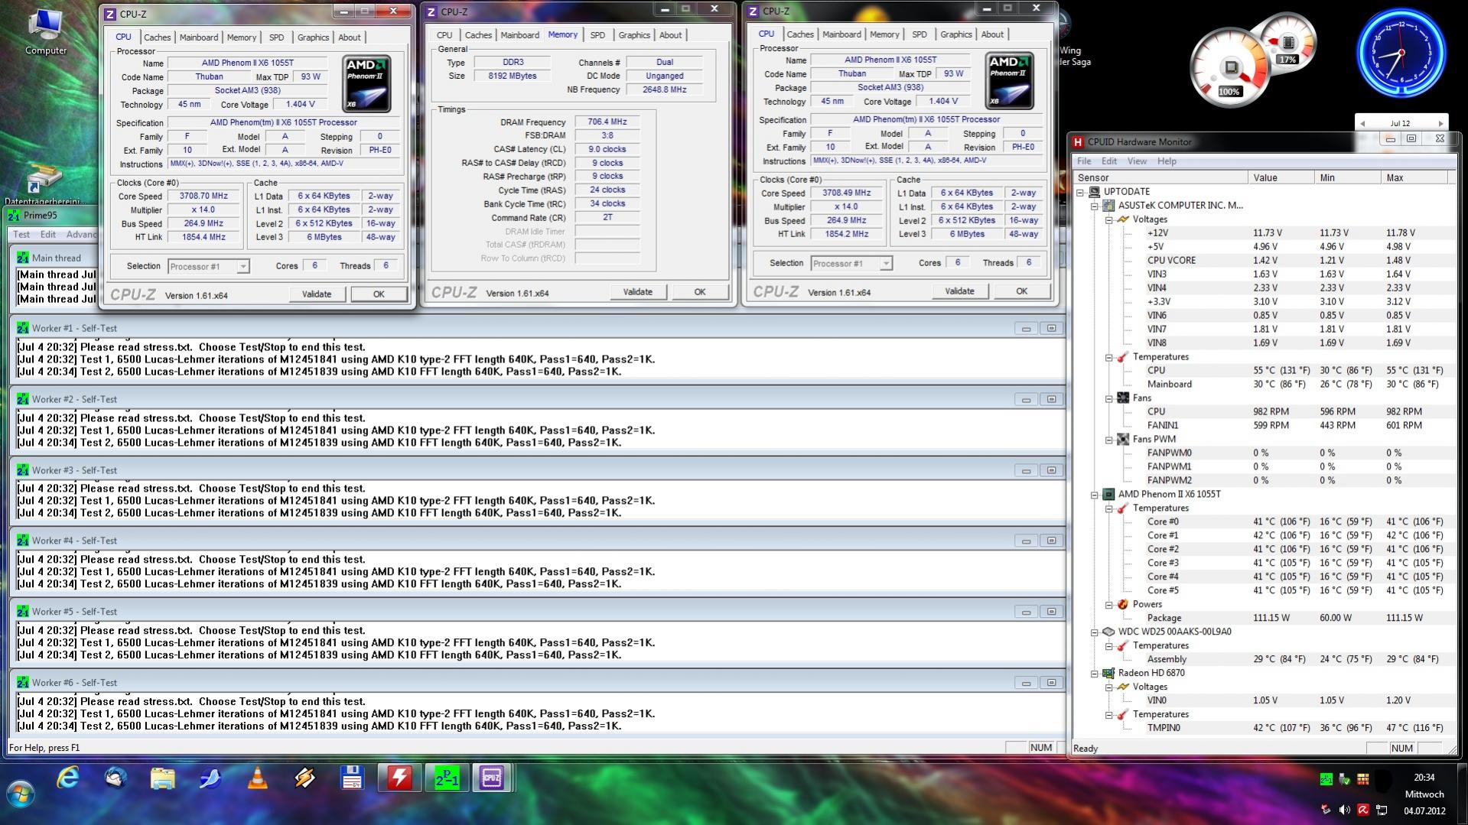The height and width of the screenshot is (825, 1468).
Task: Open Winamp from the taskbar
Action: (304, 778)
